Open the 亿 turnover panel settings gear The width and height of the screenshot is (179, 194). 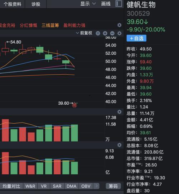[x=119, y=145]
